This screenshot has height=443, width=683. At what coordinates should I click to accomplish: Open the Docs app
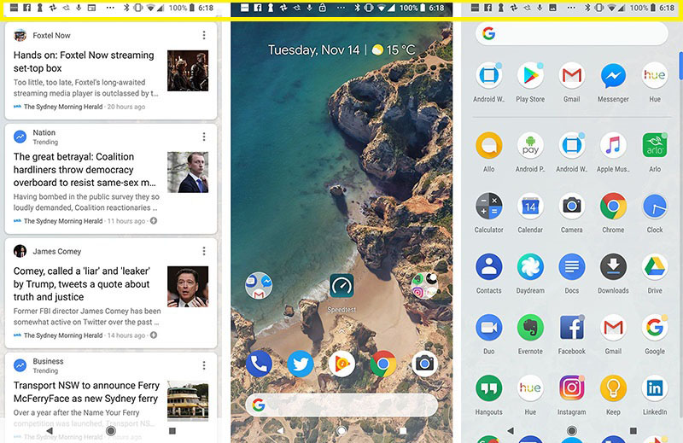571,267
